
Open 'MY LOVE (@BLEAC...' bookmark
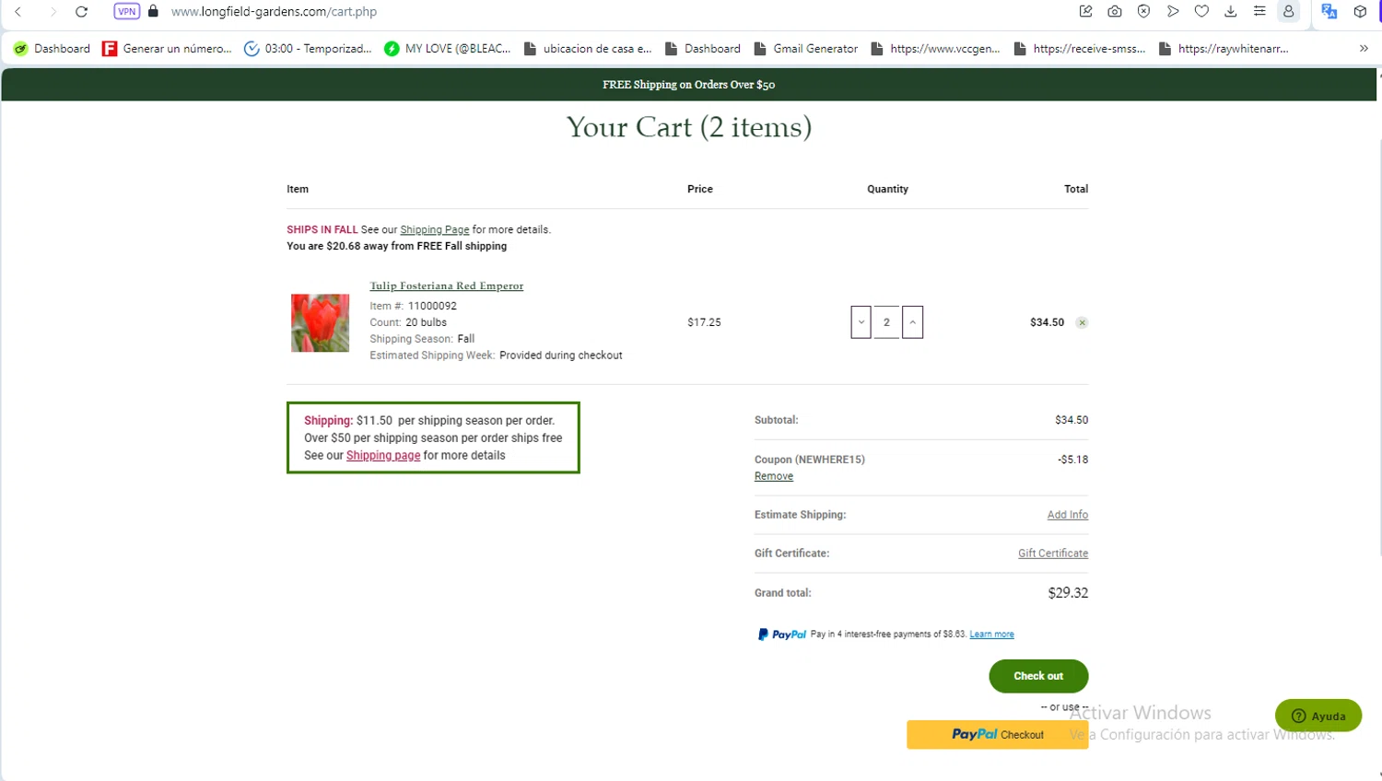[448, 49]
